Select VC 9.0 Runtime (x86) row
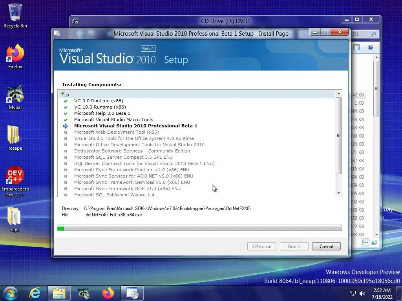 (x=197, y=101)
